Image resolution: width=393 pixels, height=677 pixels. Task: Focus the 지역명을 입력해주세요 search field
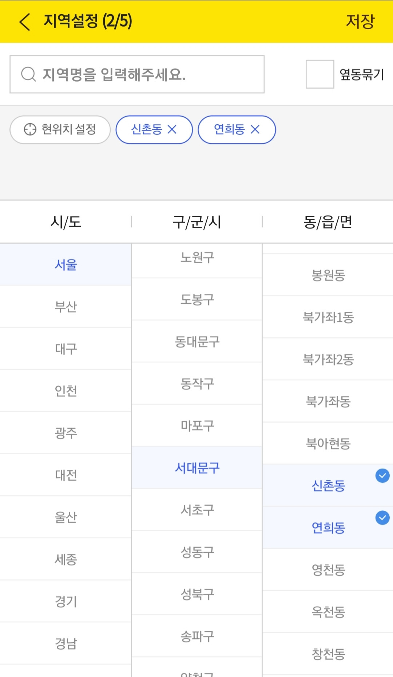tap(137, 74)
